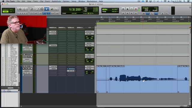The height and width of the screenshot is (108, 192).
Task: Open the Nudge value dropdown
Action: pos(118,11)
